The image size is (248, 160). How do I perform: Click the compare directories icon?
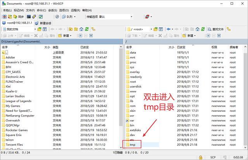click(5, 17)
